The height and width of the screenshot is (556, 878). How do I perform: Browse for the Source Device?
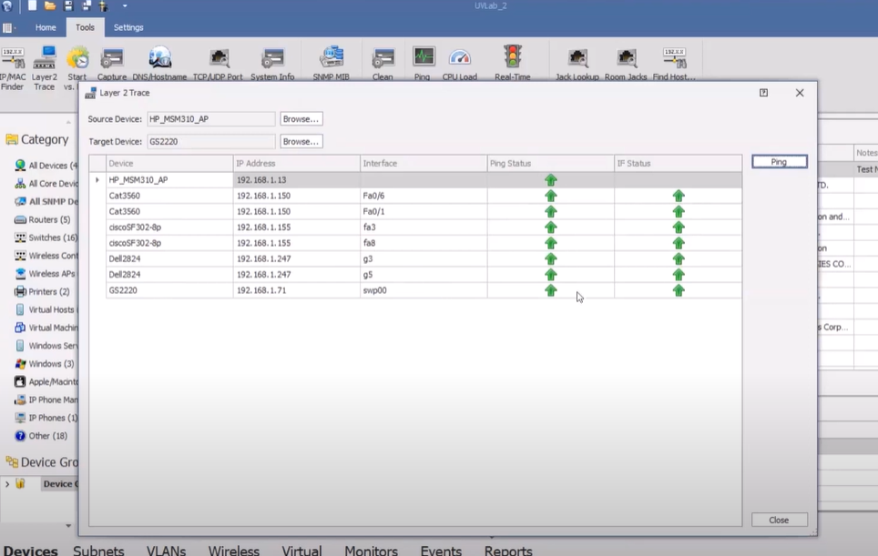(301, 119)
